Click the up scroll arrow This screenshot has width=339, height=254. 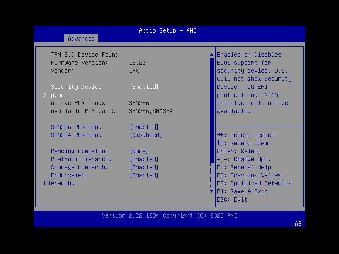[x=211, y=54]
